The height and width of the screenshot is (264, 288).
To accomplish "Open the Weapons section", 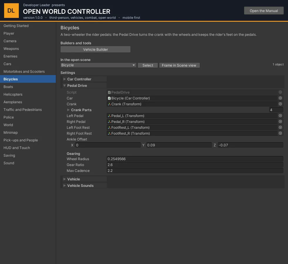I will (x=28, y=49).
